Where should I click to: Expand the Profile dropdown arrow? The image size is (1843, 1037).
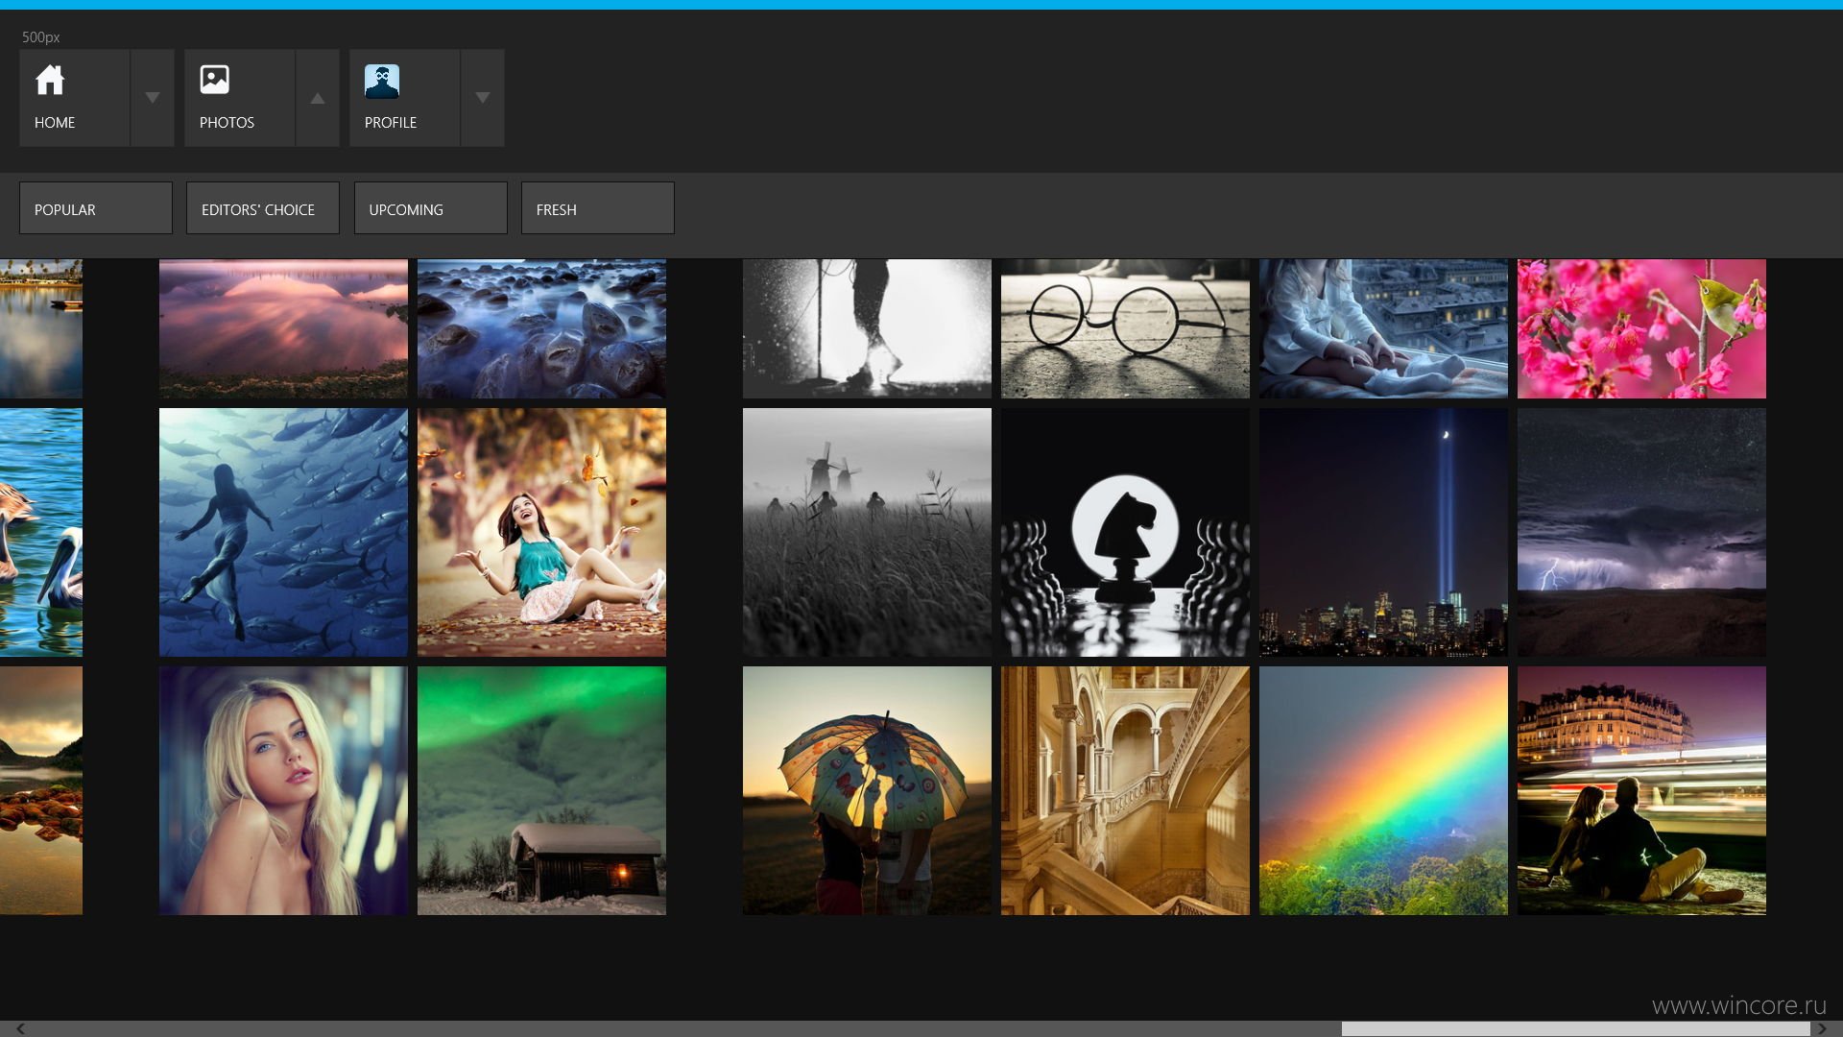(x=483, y=98)
